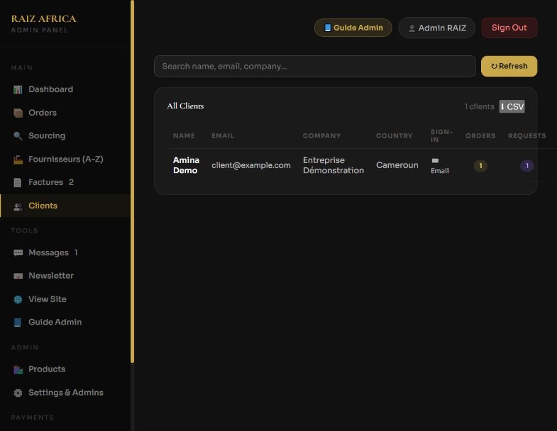Click the Messages speech bubble icon

[18, 253]
